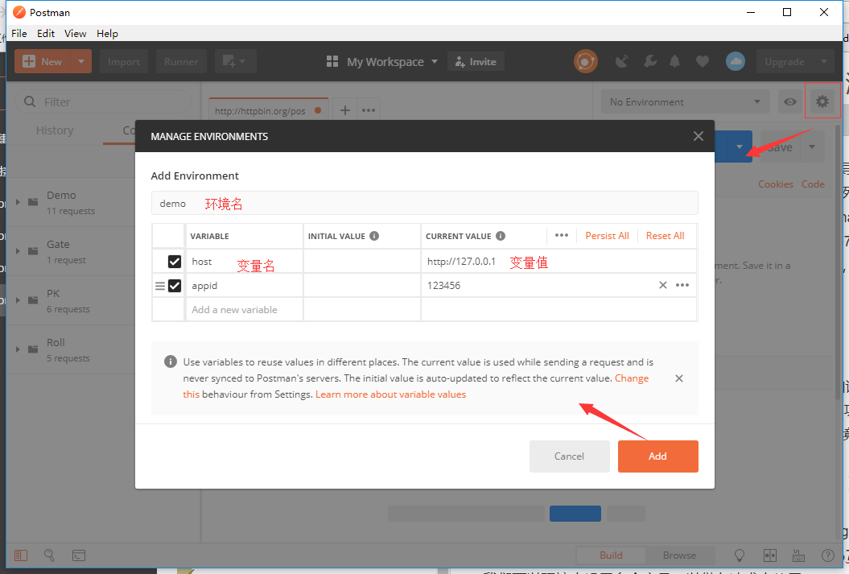The height and width of the screenshot is (574, 849).
Task: Open tab options ellipsis menu
Action: tap(369, 110)
